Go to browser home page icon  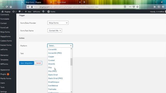point(11,7)
